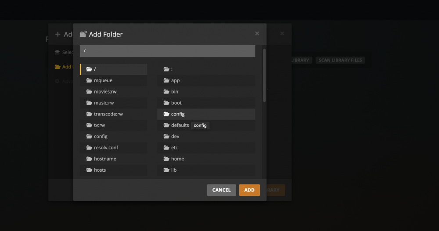
Task: Open the dev folder
Action: click(206, 136)
